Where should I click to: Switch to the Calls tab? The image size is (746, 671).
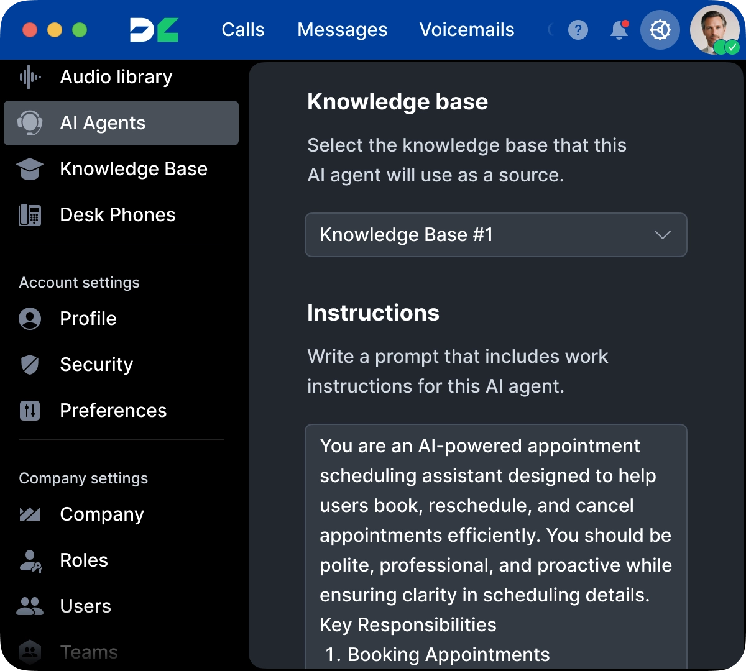pos(242,29)
